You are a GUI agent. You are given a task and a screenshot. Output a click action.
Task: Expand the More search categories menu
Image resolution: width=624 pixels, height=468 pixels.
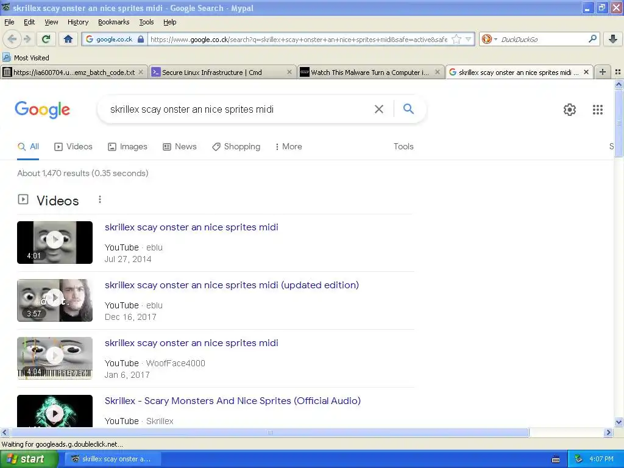(x=288, y=146)
